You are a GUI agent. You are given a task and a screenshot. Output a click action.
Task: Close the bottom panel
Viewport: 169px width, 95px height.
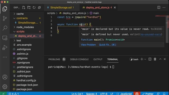pyautogui.click(x=165, y=59)
